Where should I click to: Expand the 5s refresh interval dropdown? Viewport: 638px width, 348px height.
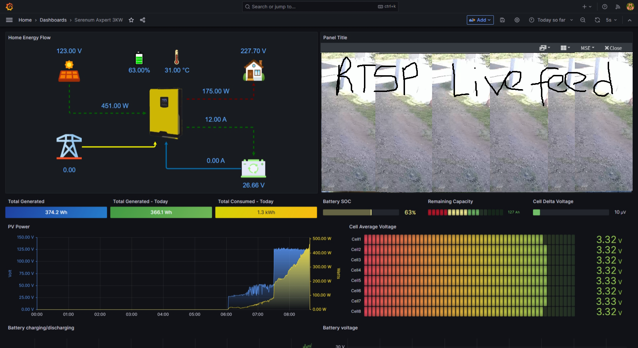[611, 20]
